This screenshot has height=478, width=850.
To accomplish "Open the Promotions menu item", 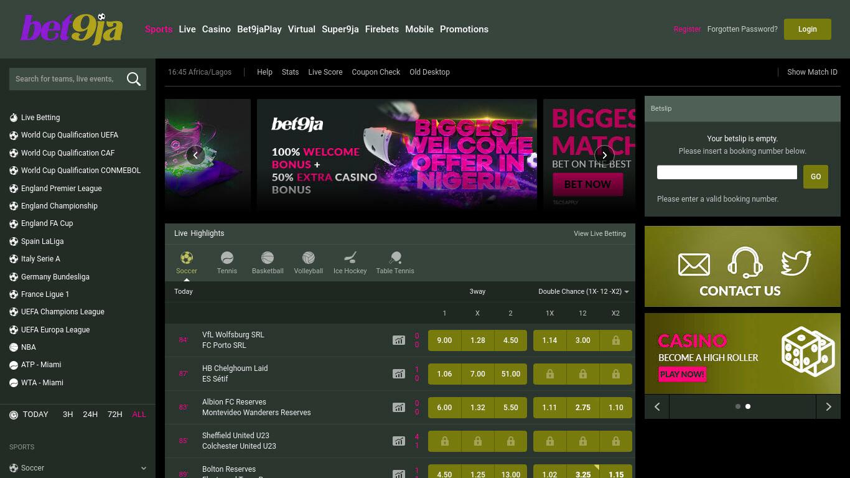I will click(464, 29).
